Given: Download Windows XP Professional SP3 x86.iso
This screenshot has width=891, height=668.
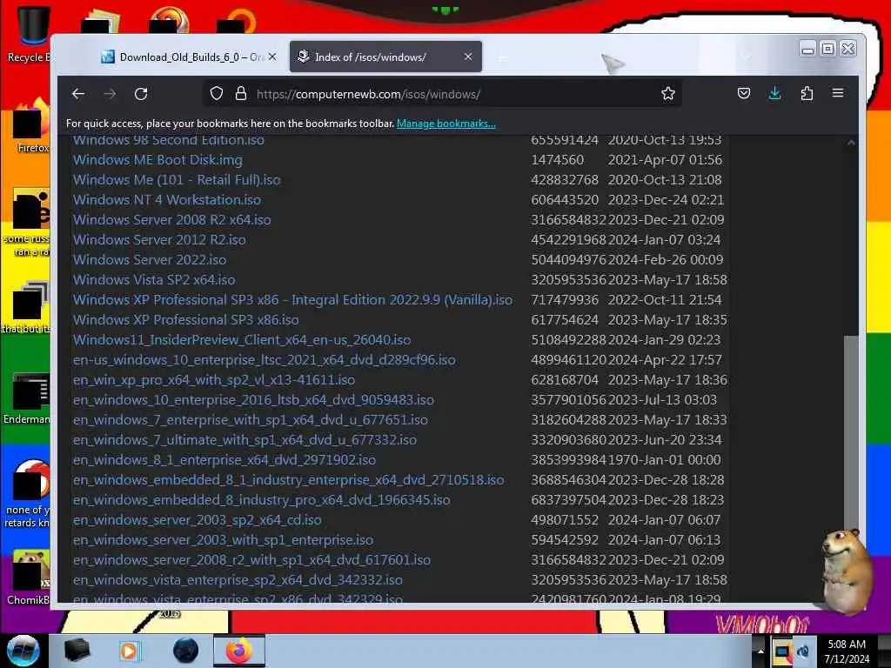Looking at the screenshot, I should click(x=186, y=320).
